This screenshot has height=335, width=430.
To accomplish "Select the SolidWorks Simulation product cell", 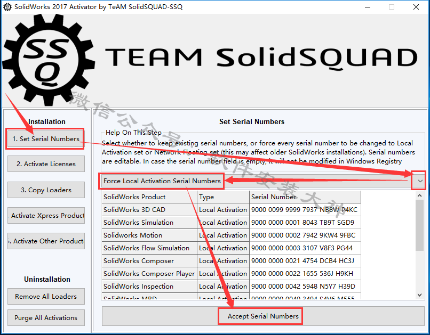I will pyautogui.click(x=149, y=222).
